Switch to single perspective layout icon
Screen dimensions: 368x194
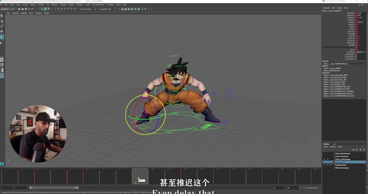click(x=2, y=60)
